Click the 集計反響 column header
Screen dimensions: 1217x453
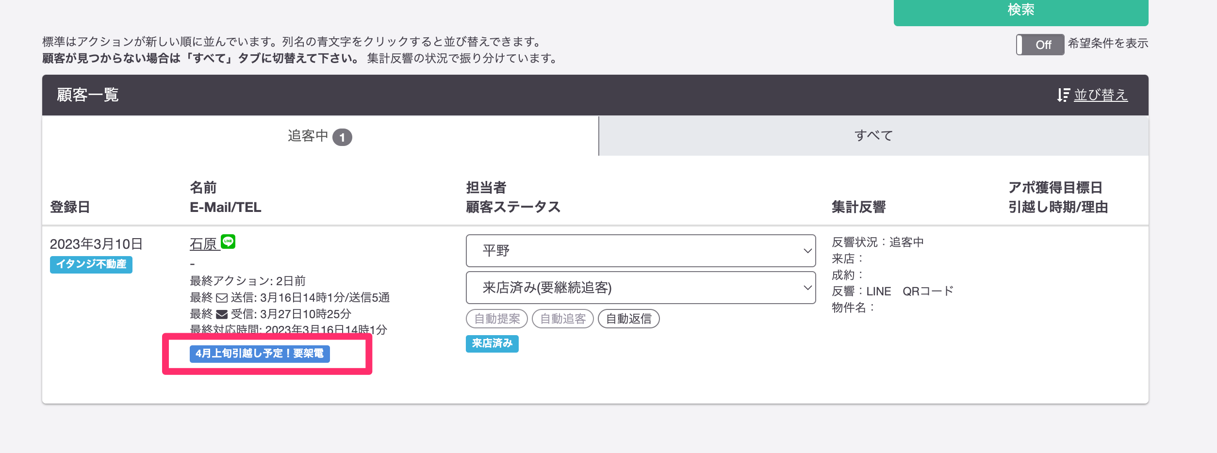pyautogui.click(x=859, y=207)
